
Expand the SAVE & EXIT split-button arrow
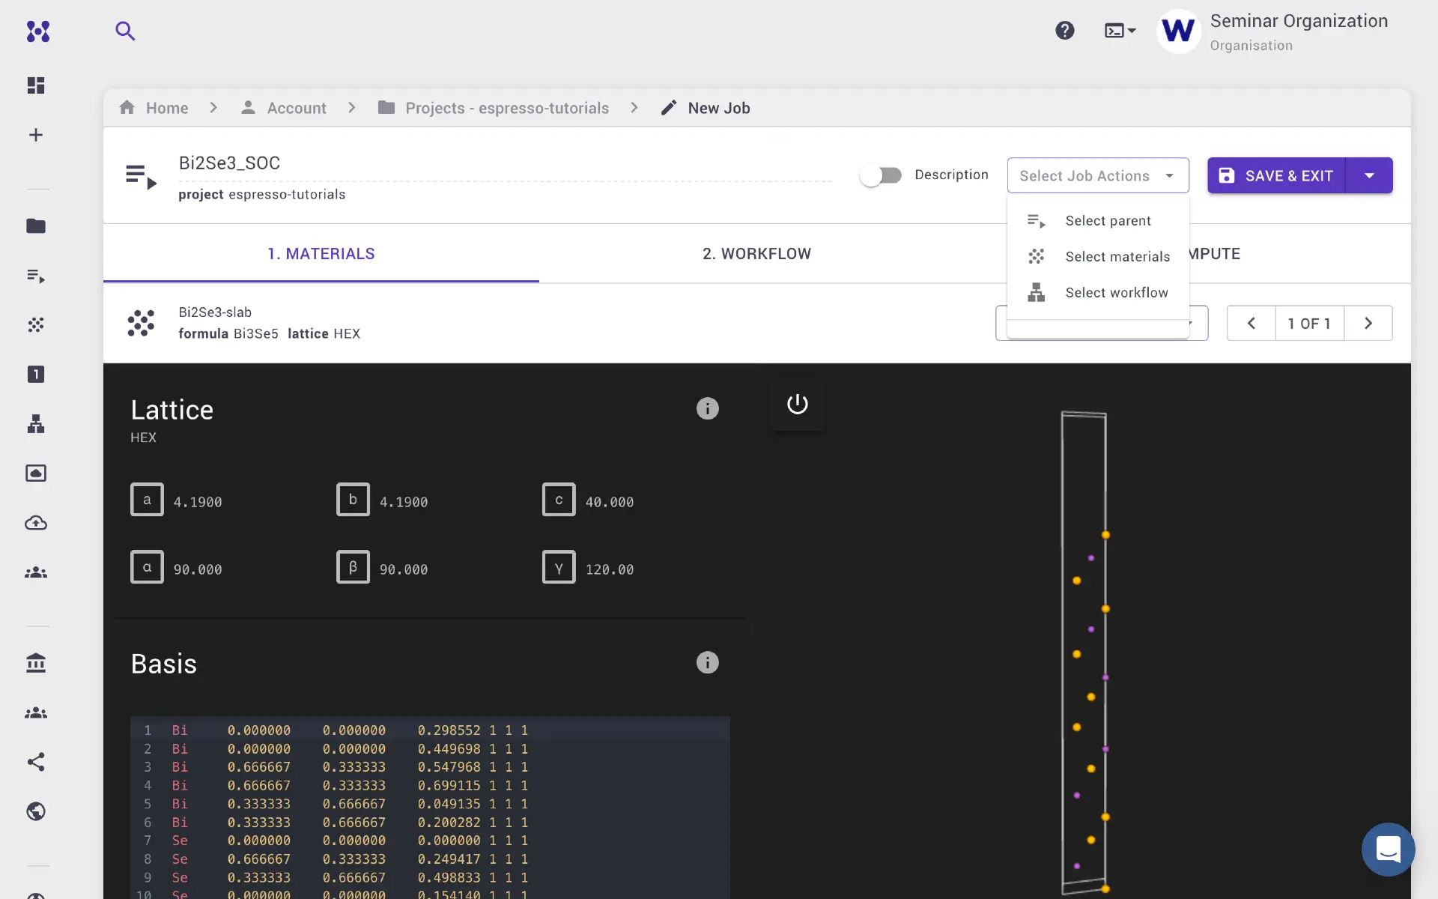[x=1370, y=175]
